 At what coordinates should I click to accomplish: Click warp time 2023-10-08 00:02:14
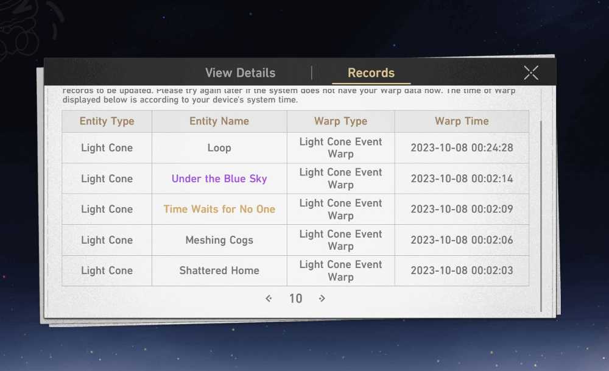pyautogui.click(x=462, y=178)
